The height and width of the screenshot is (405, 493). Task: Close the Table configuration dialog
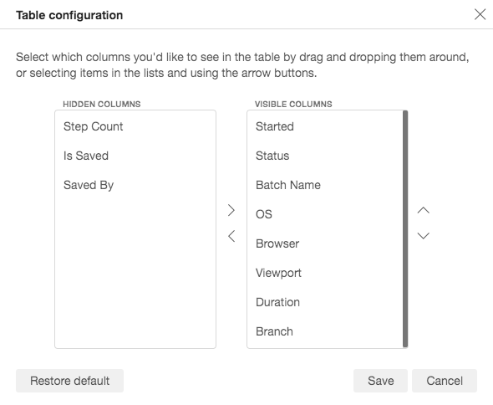tap(480, 14)
